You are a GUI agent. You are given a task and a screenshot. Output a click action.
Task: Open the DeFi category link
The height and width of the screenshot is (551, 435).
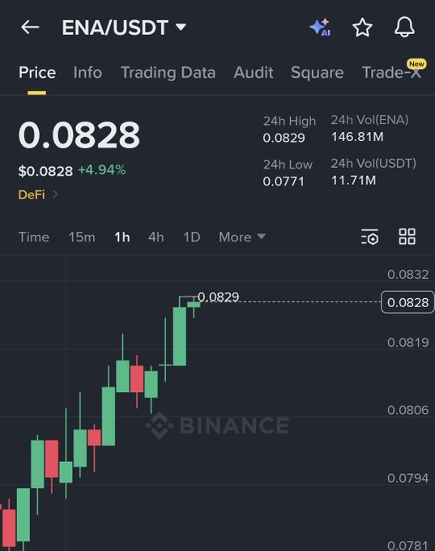(x=38, y=194)
